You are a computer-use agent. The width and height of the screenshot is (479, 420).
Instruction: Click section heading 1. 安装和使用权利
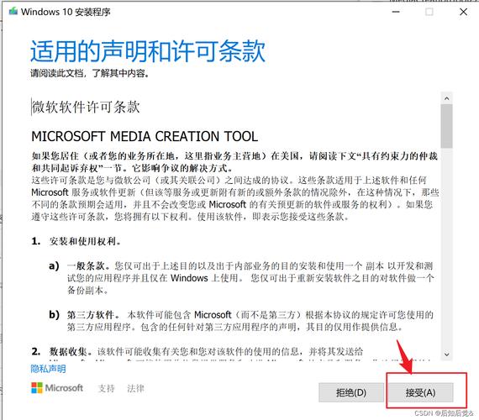pyautogui.click(x=76, y=241)
